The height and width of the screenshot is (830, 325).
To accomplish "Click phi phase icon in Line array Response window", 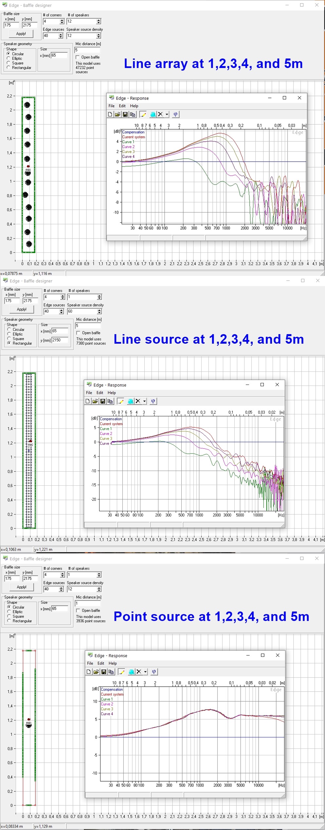I will coord(175,114).
